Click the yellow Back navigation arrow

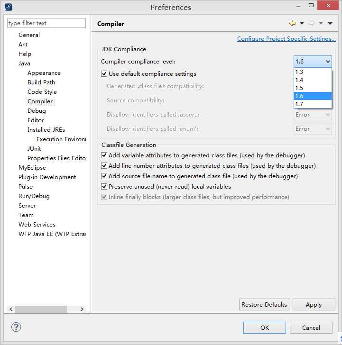pos(293,23)
